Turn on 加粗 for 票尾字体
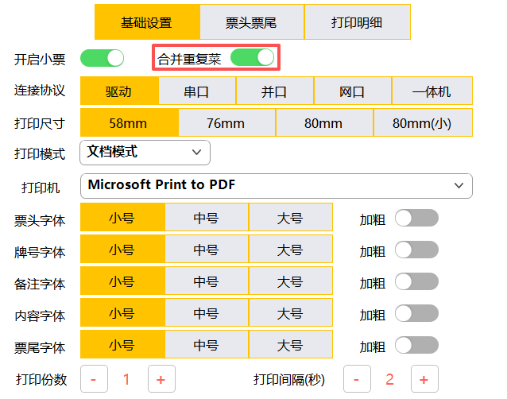 coord(416,346)
